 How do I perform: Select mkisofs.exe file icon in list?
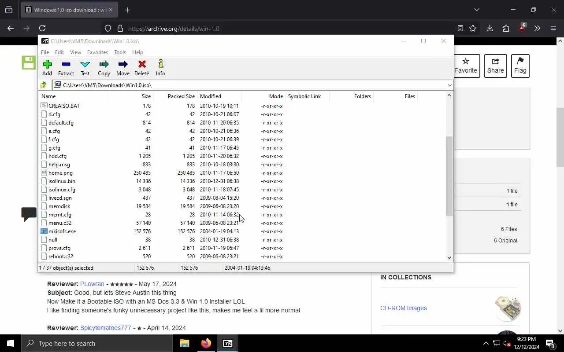44,231
